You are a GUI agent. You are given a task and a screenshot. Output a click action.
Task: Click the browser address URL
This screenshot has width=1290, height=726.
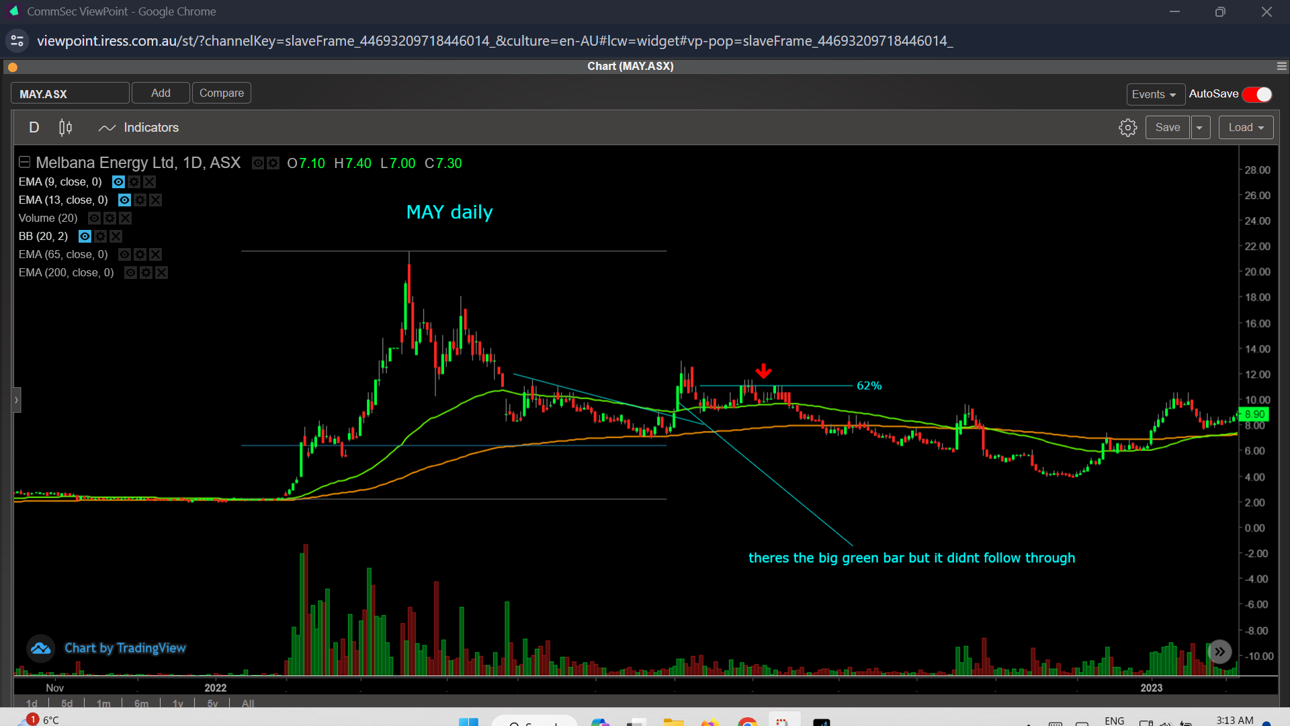pyautogui.click(x=494, y=41)
